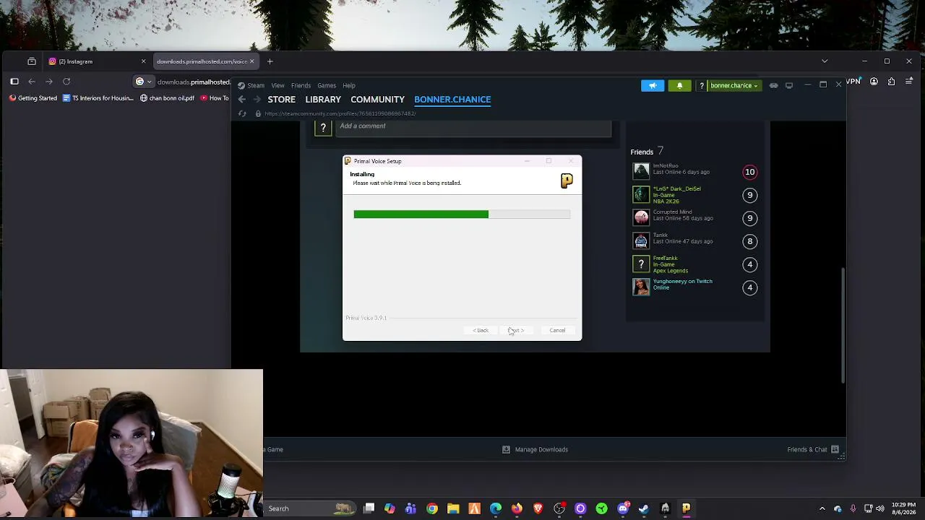The image size is (925, 520).
Task: Go forward in Steam navigation
Action: (x=257, y=100)
